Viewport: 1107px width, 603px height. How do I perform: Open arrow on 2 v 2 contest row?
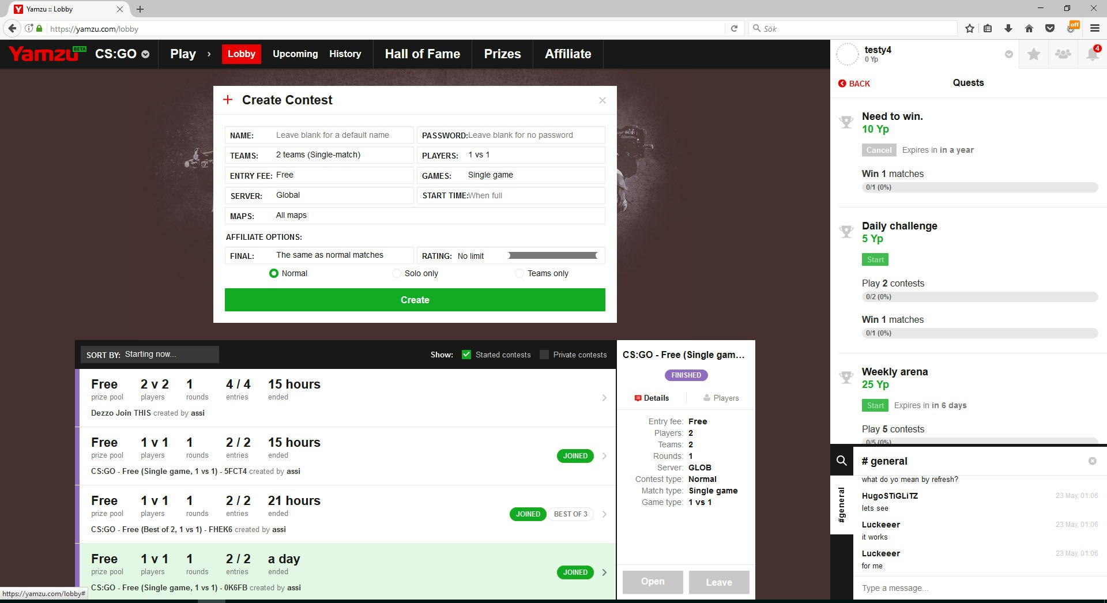point(604,398)
